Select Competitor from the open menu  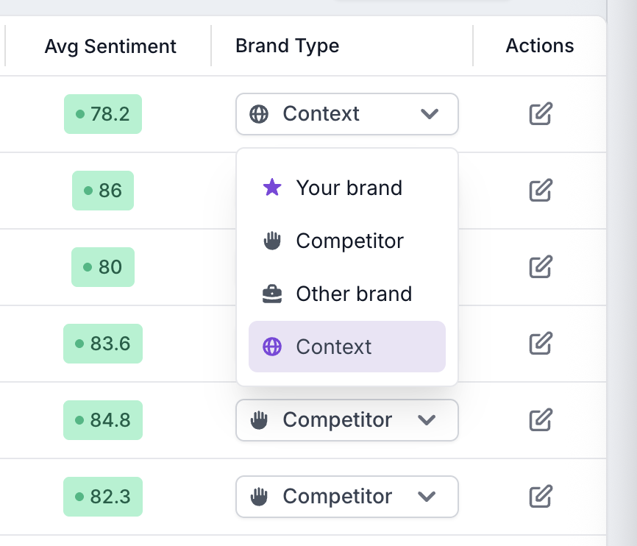pos(347,241)
